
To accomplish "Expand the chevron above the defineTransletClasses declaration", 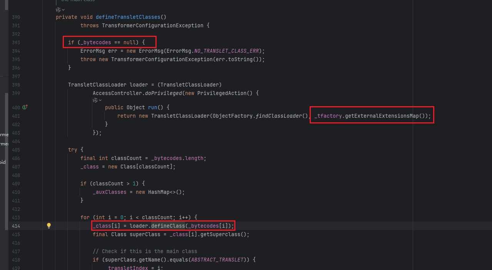I will [x=63, y=10].
